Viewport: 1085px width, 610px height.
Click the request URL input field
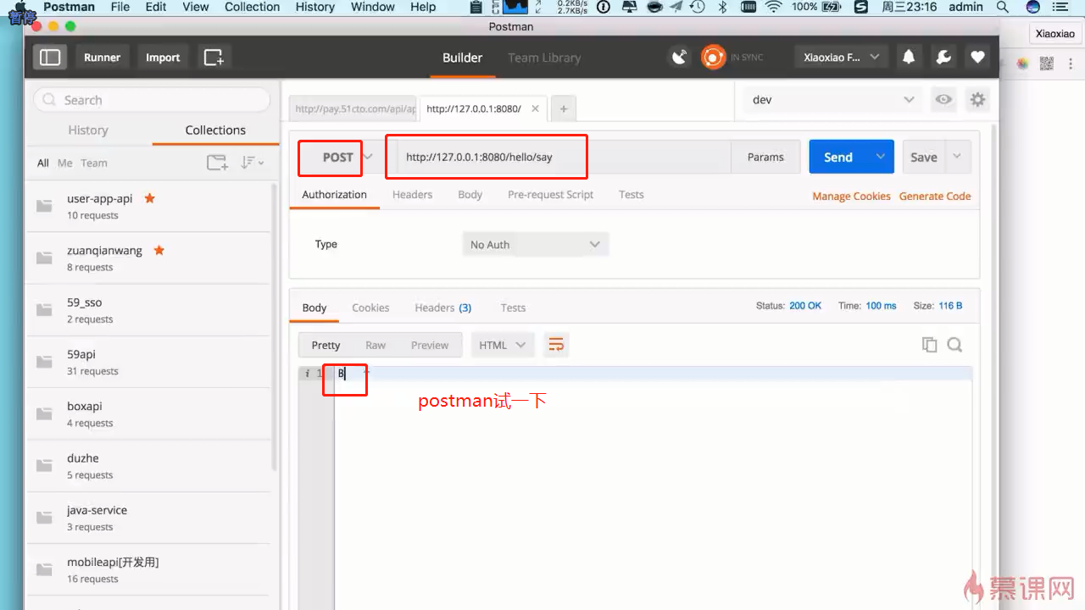click(563, 157)
